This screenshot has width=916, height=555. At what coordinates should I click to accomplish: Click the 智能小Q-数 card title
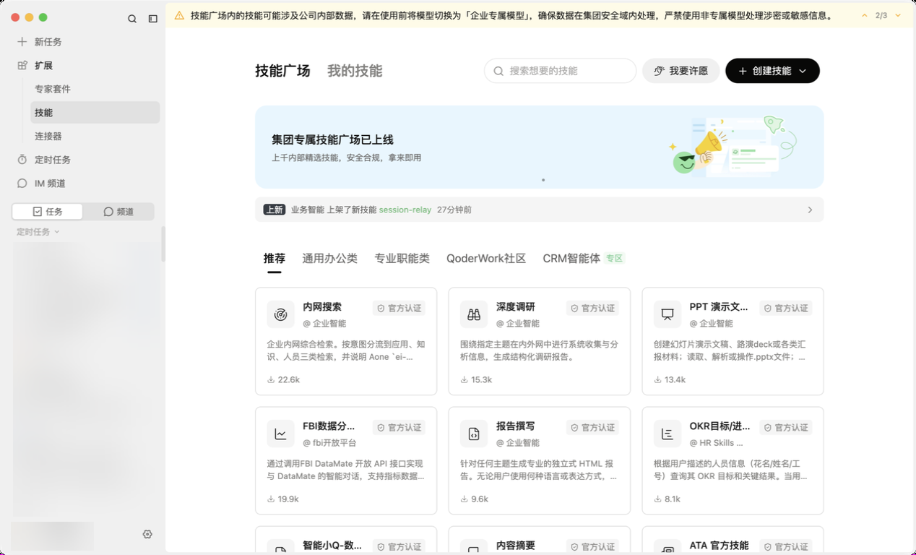pyautogui.click(x=332, y=546)
